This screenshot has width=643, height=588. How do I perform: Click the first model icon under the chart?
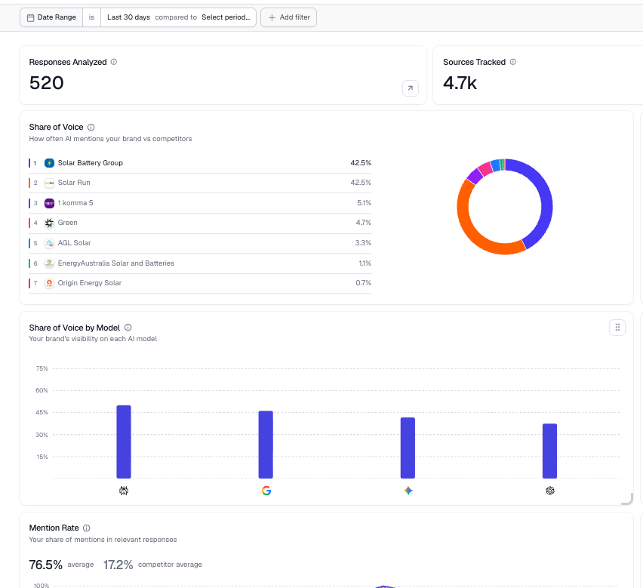124,491
